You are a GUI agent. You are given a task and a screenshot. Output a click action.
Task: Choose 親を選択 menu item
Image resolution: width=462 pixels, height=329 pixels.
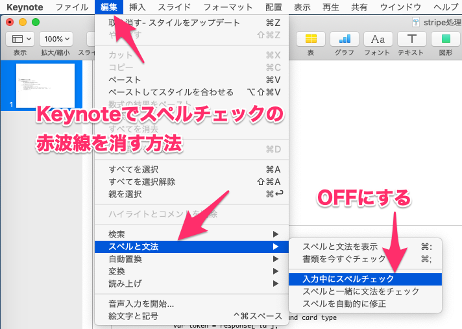click(191, 194)
